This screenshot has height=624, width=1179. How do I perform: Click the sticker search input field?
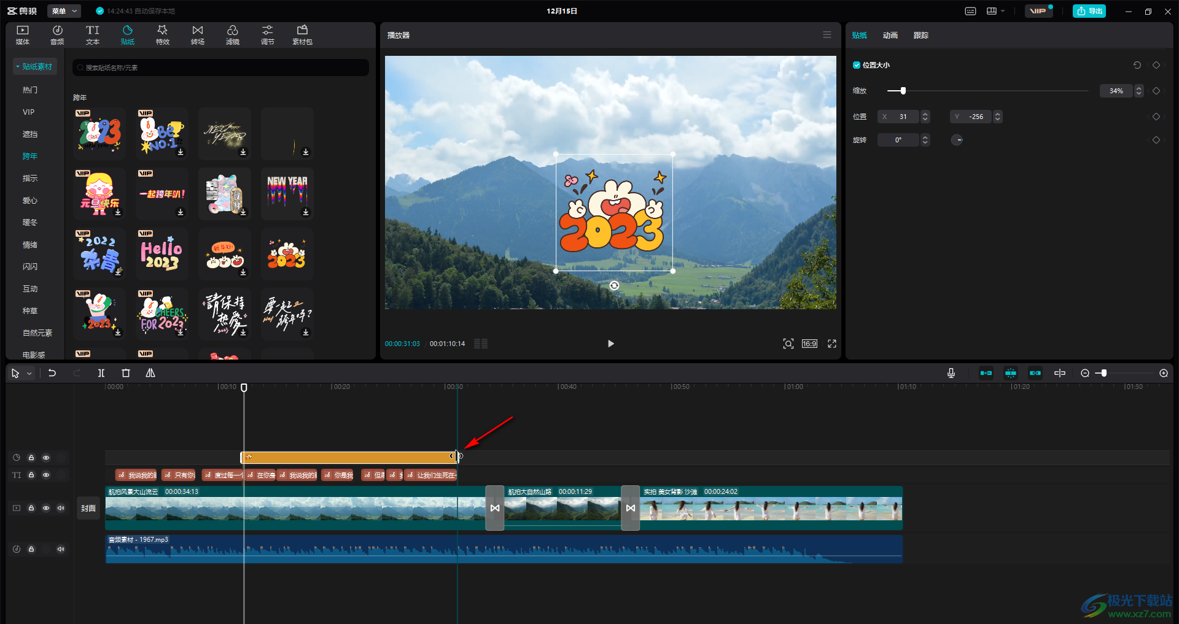click(221, 67)
